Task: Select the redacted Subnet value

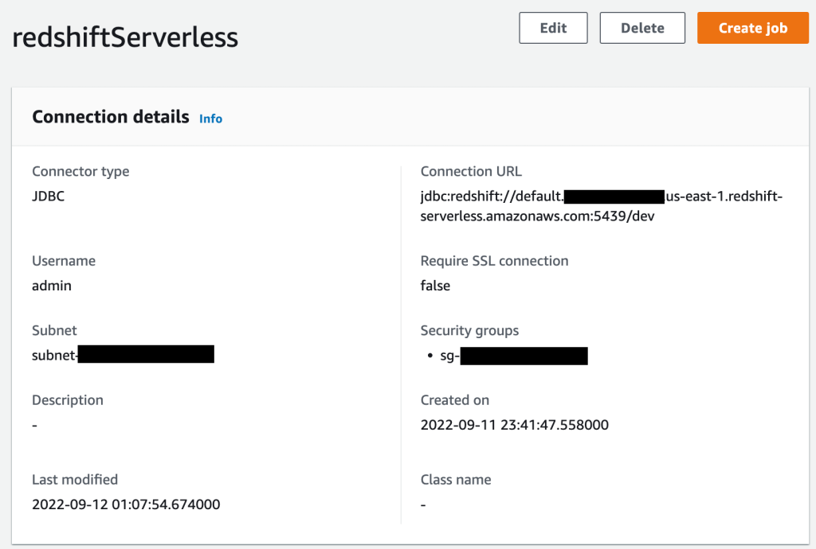Action: click(122, 354)
